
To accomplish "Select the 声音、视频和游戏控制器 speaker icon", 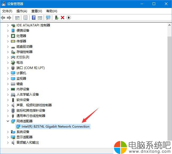I will tap(13, 105).
